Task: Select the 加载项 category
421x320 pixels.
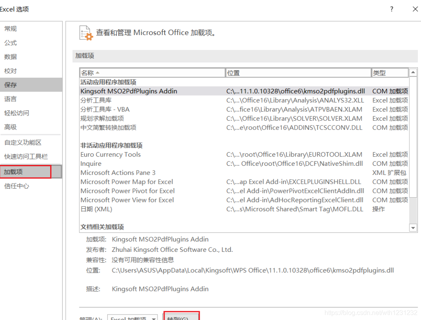Action: click(x=31, y=172)
